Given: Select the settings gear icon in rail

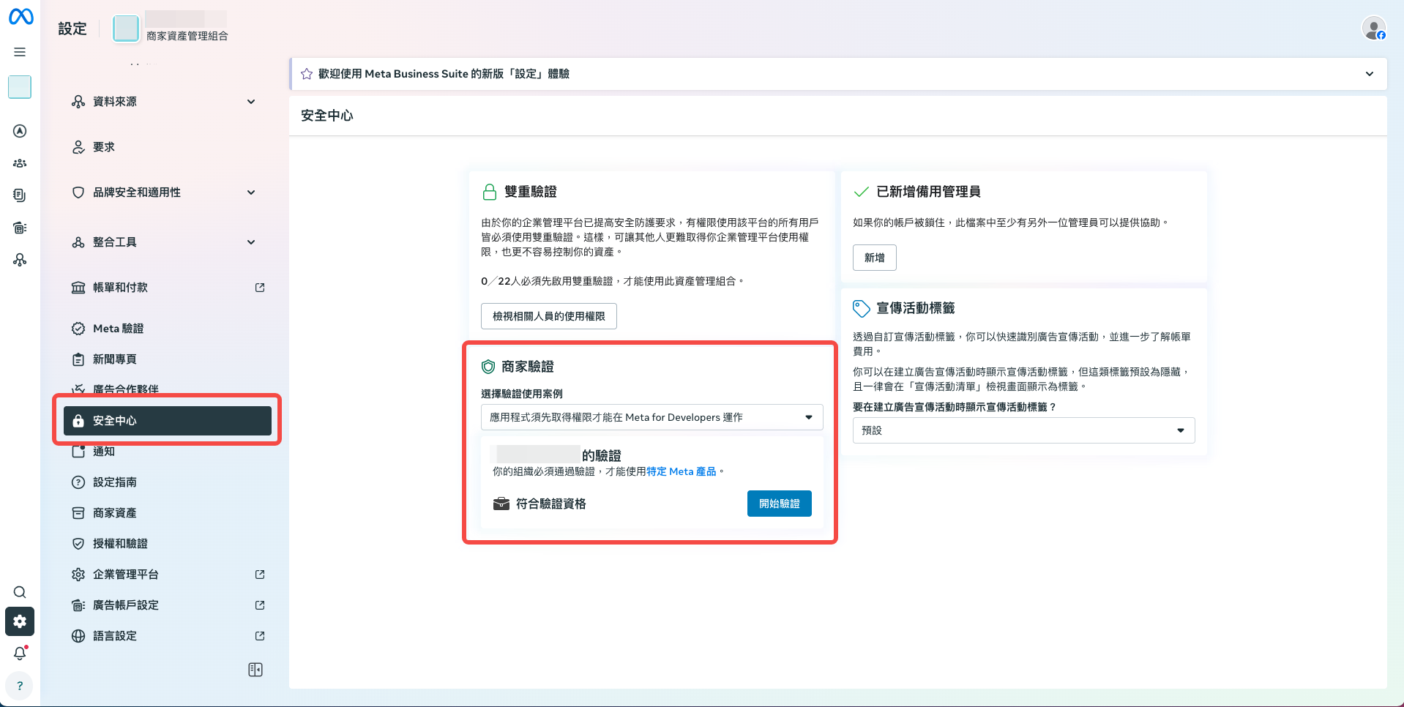Looking at the screenshot, I should 20,621.
